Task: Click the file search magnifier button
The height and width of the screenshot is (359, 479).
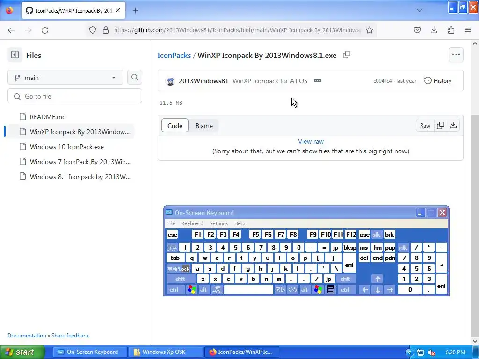Action: click(134, 77)
